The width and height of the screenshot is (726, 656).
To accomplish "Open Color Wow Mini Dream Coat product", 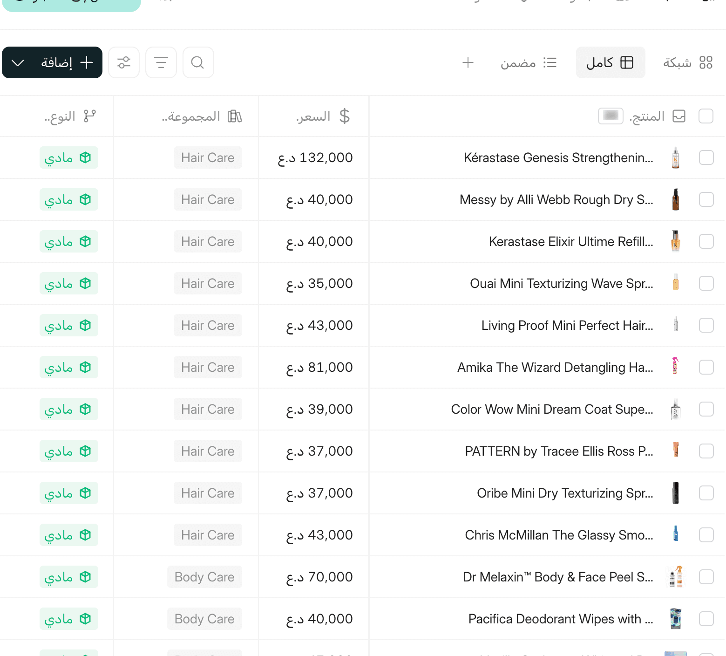I will [552, 410].
